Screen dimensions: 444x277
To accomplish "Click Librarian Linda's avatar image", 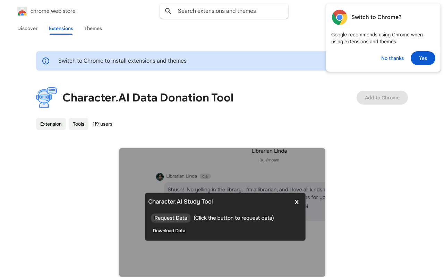I will [x=160, y=177].
